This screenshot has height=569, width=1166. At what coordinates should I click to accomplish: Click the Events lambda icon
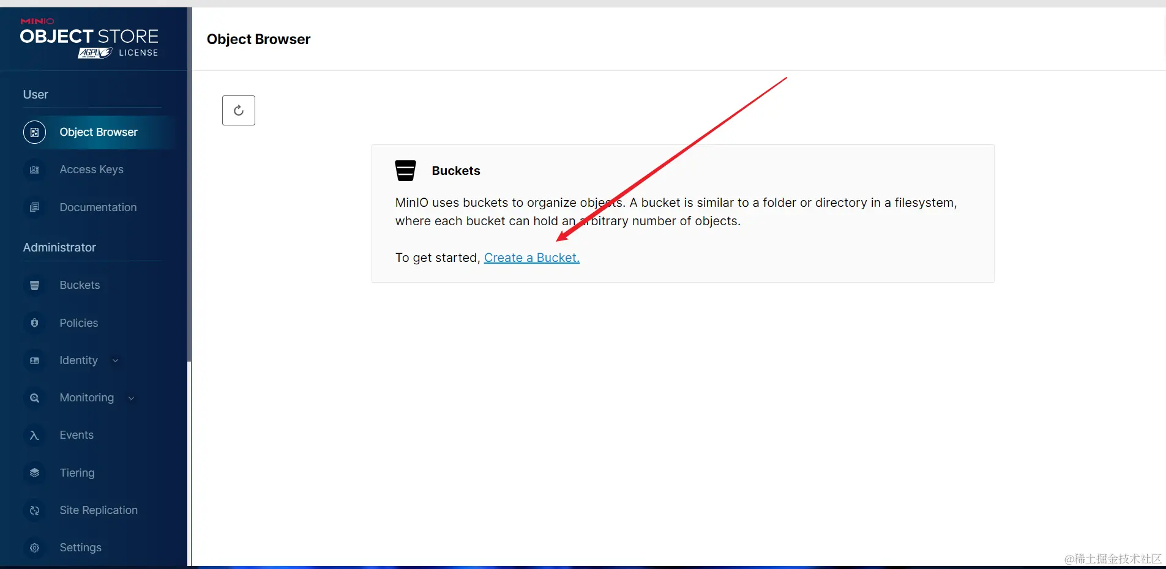click(x=35, y=435)
